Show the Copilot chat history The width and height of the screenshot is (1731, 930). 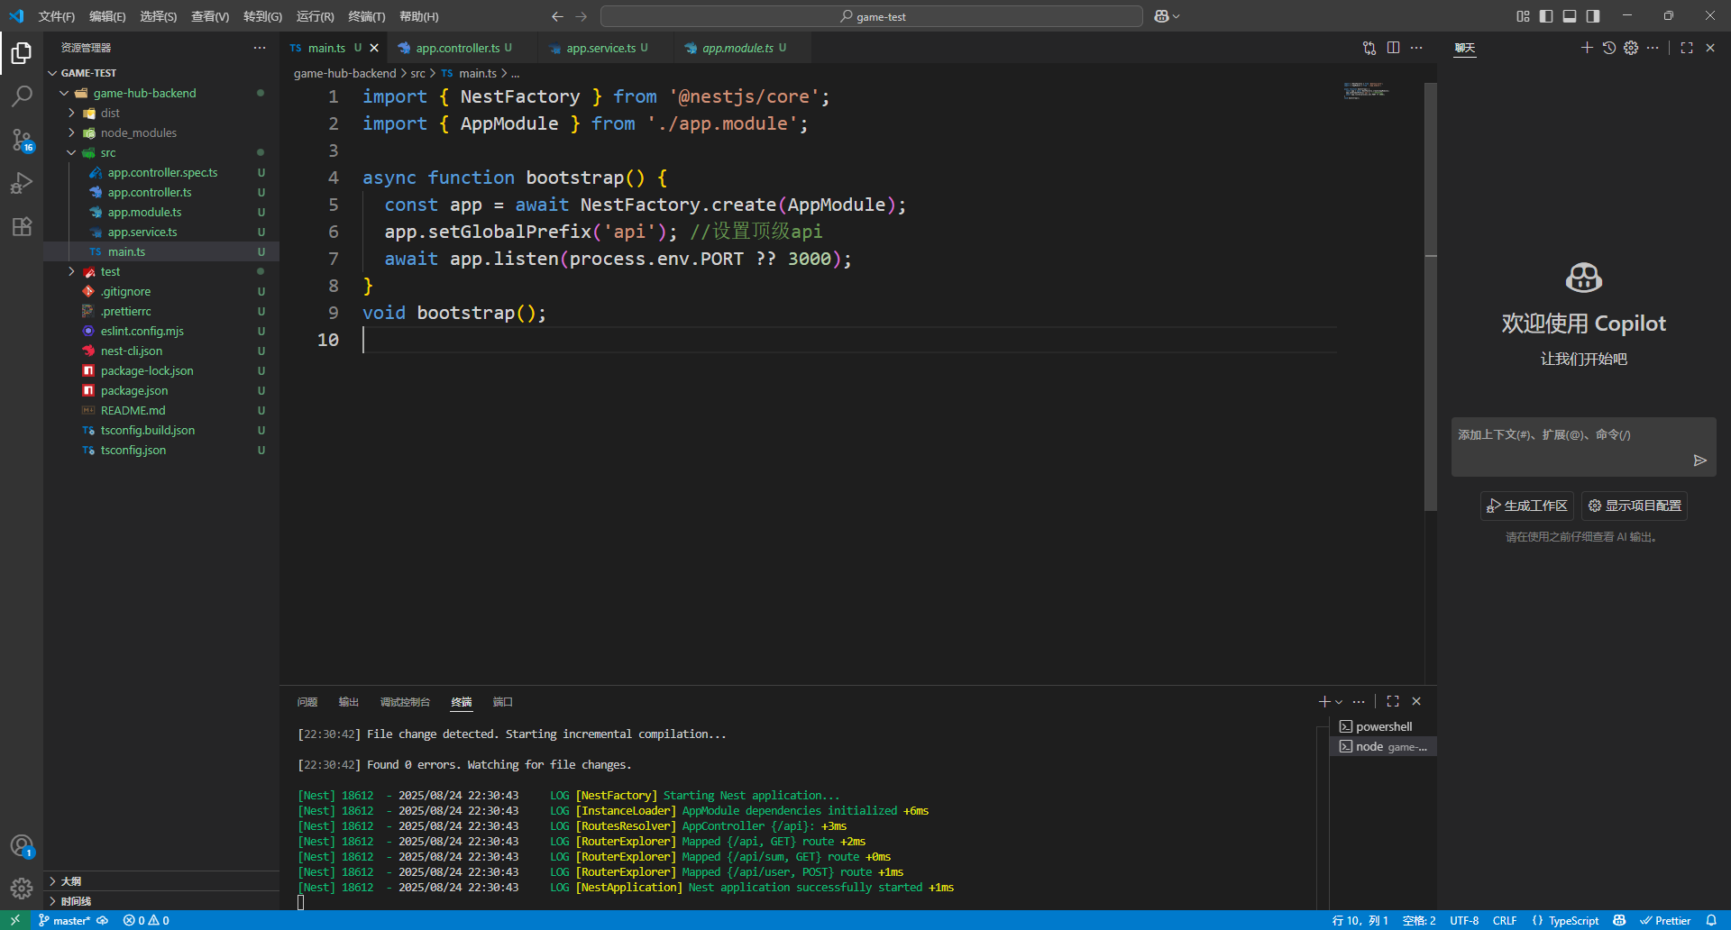pyautogui.click(x=1608, y=48)
